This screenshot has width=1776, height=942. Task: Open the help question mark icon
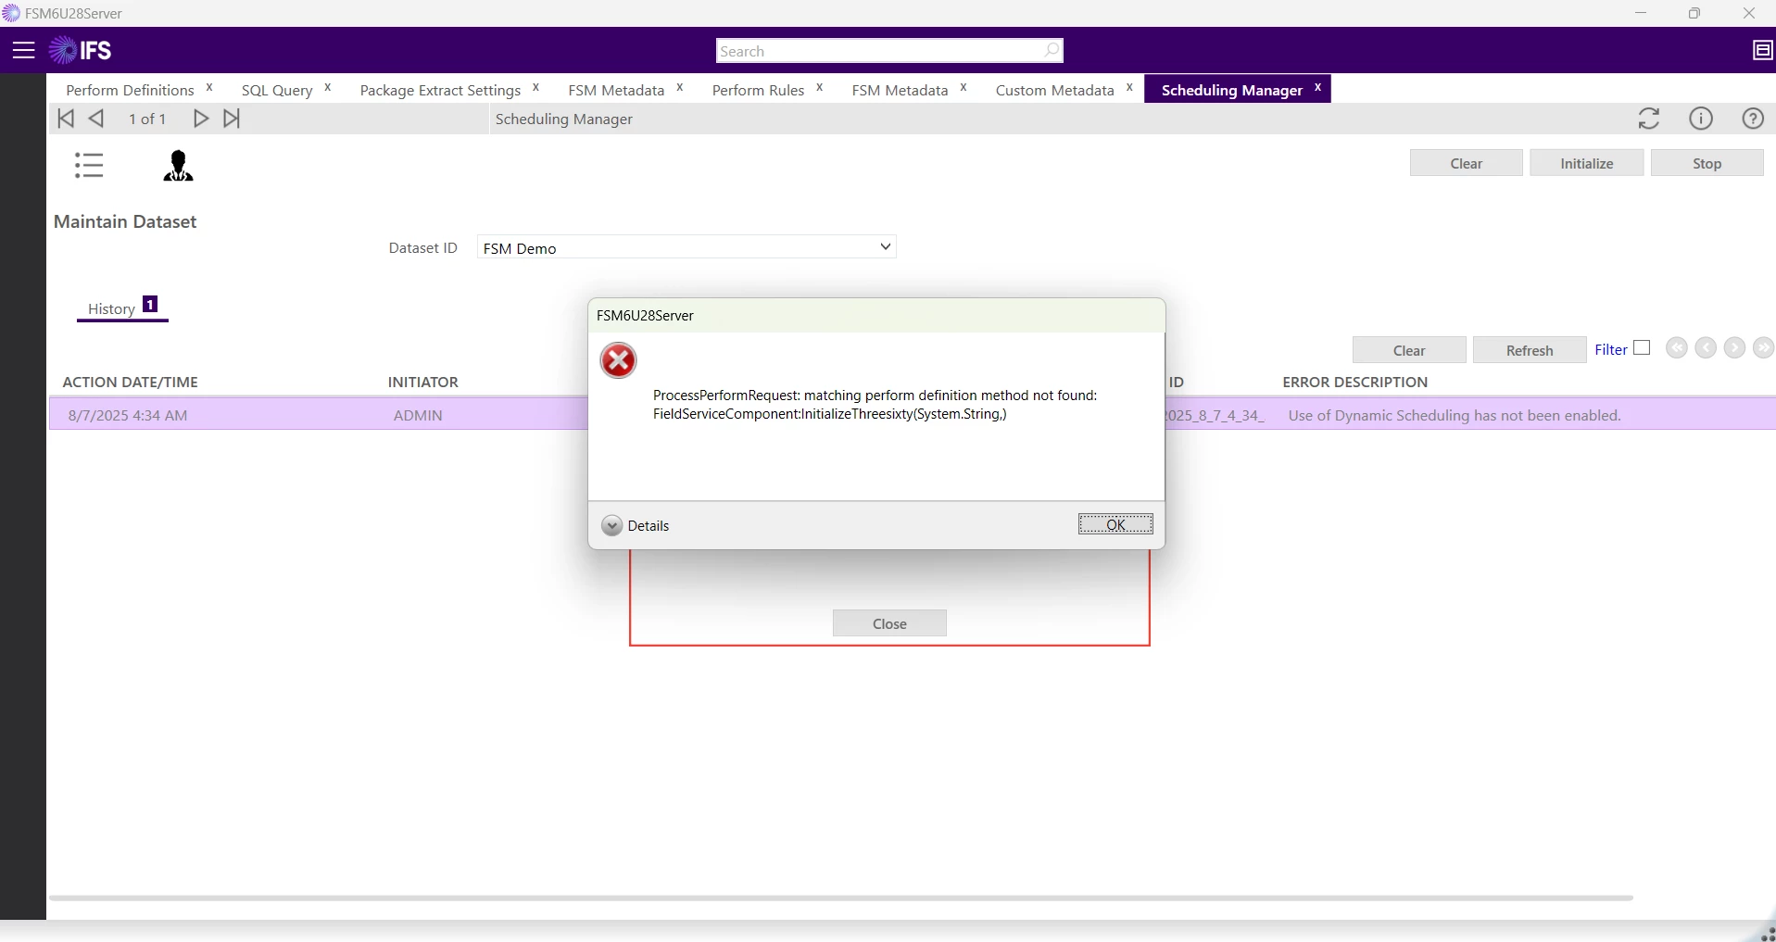pos(1753,119)
